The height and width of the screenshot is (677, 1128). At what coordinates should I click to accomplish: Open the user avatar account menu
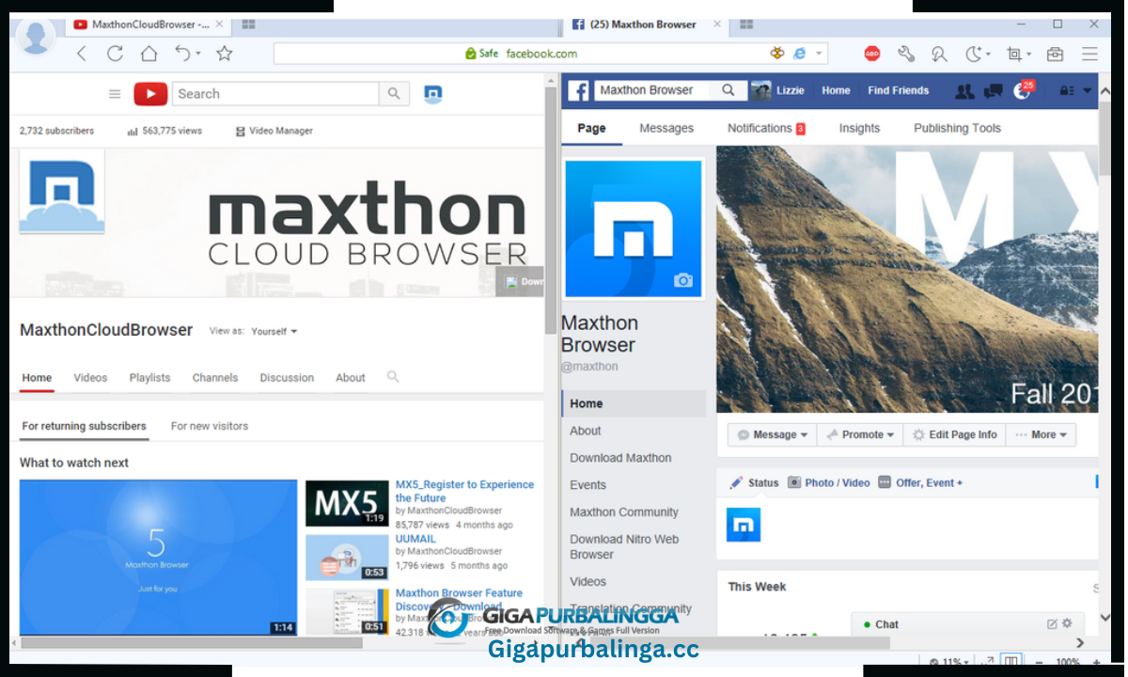[36, 39]
